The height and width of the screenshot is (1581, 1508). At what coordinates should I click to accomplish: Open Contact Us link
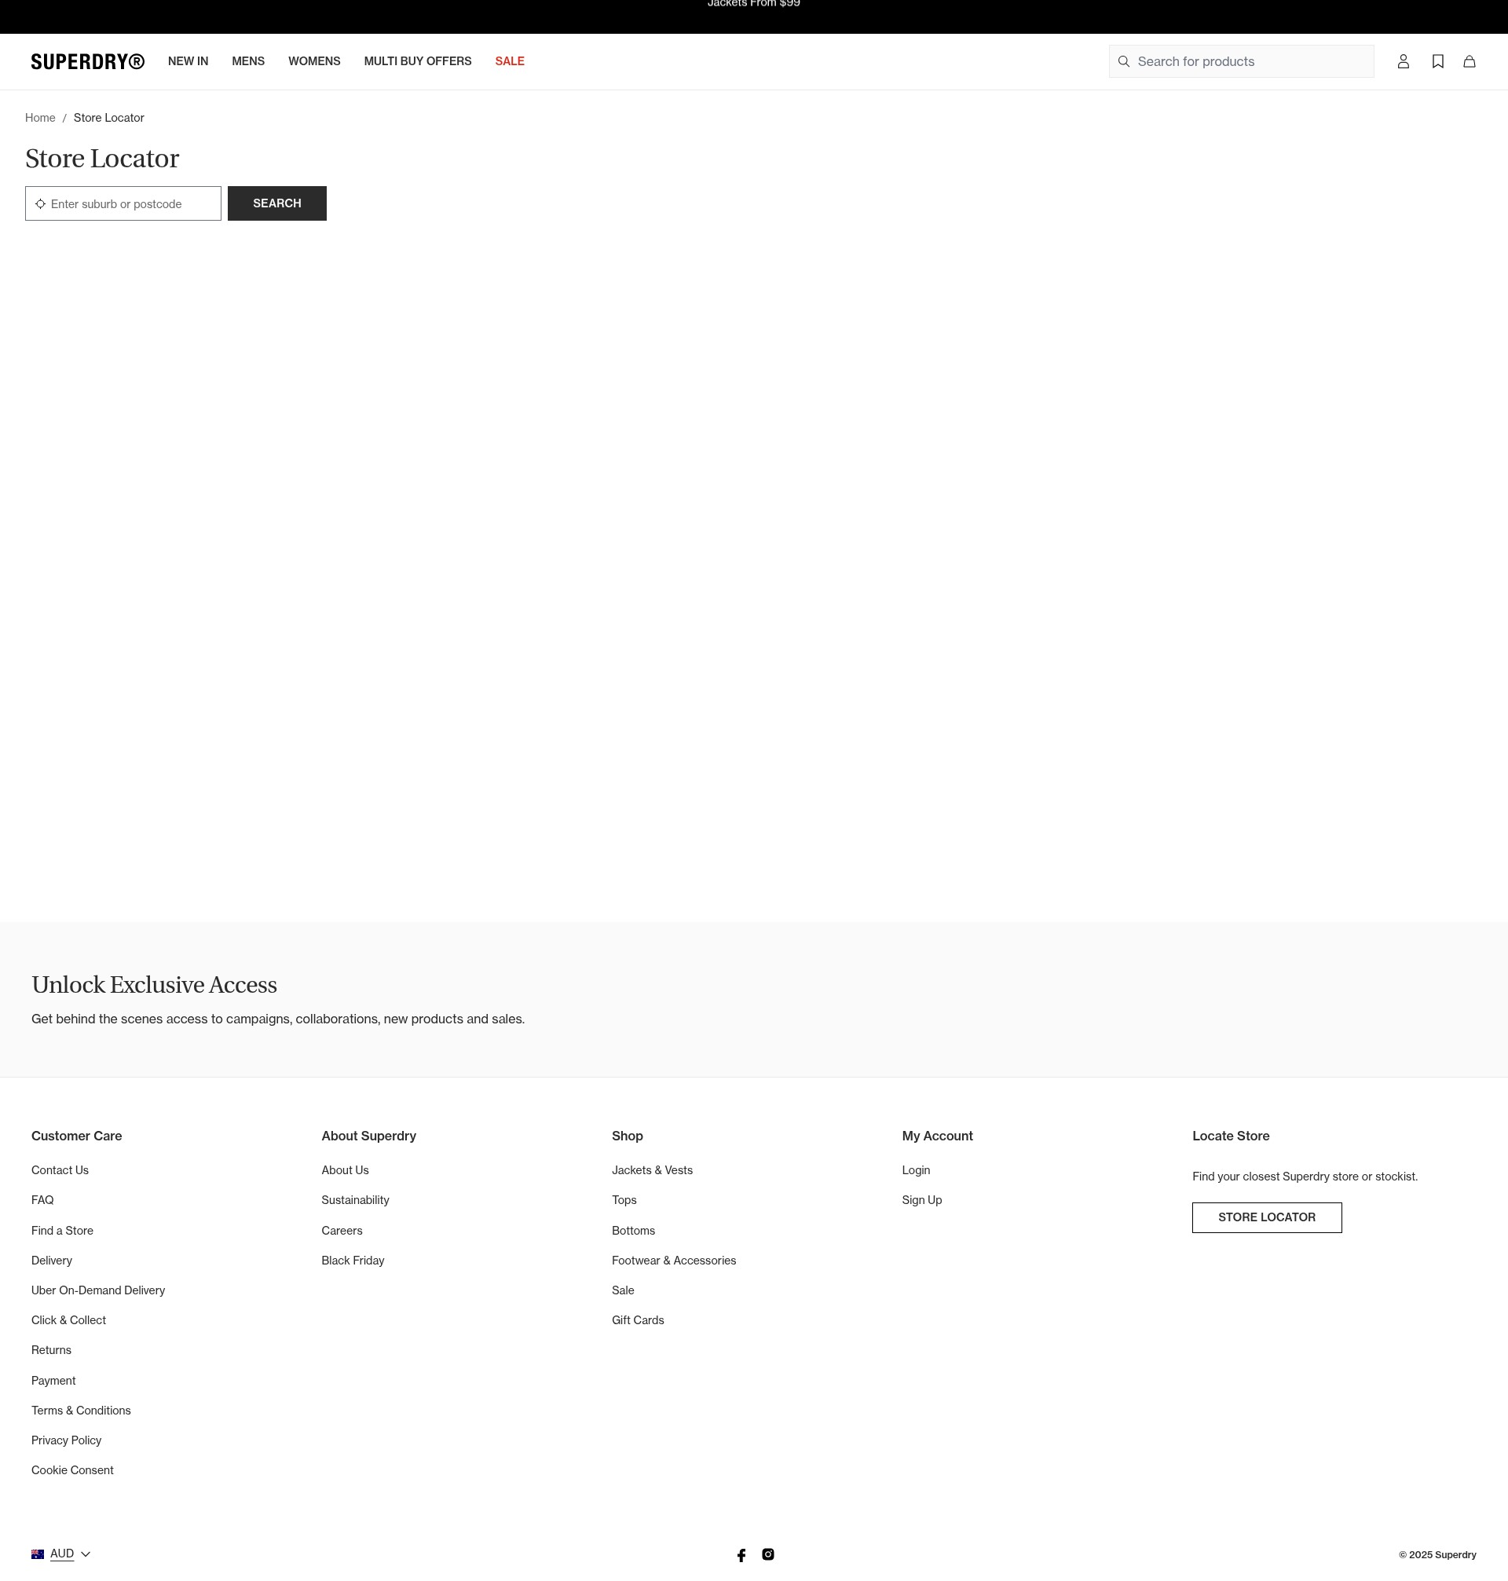60,1170
